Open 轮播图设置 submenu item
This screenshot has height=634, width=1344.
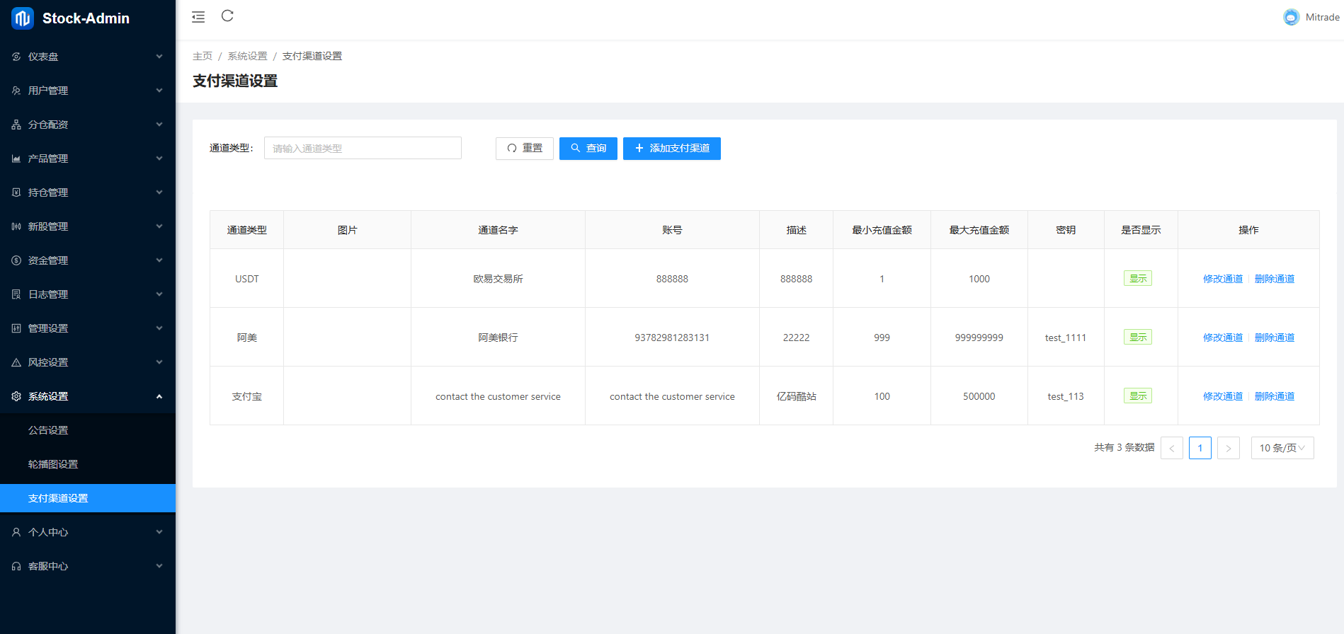point(53,464)
